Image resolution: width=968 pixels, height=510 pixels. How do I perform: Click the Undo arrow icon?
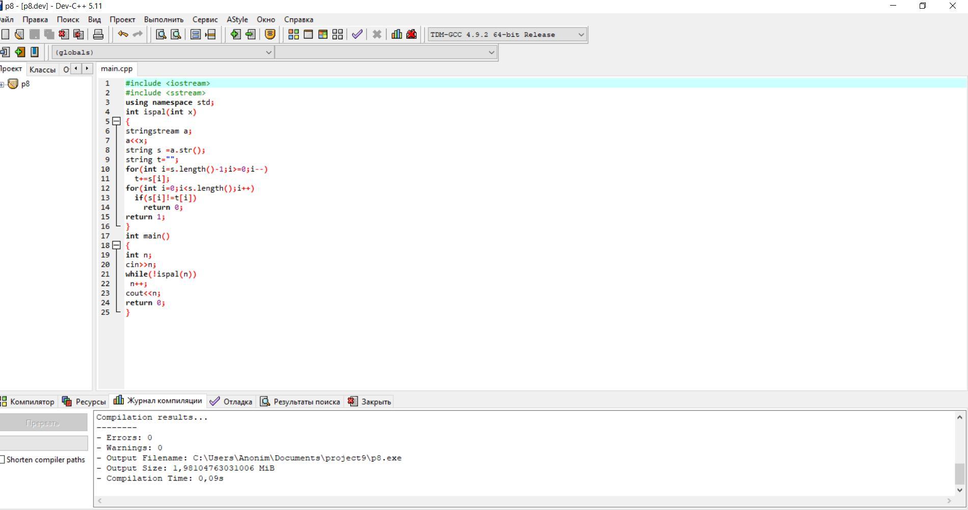[x=123, y=34]
